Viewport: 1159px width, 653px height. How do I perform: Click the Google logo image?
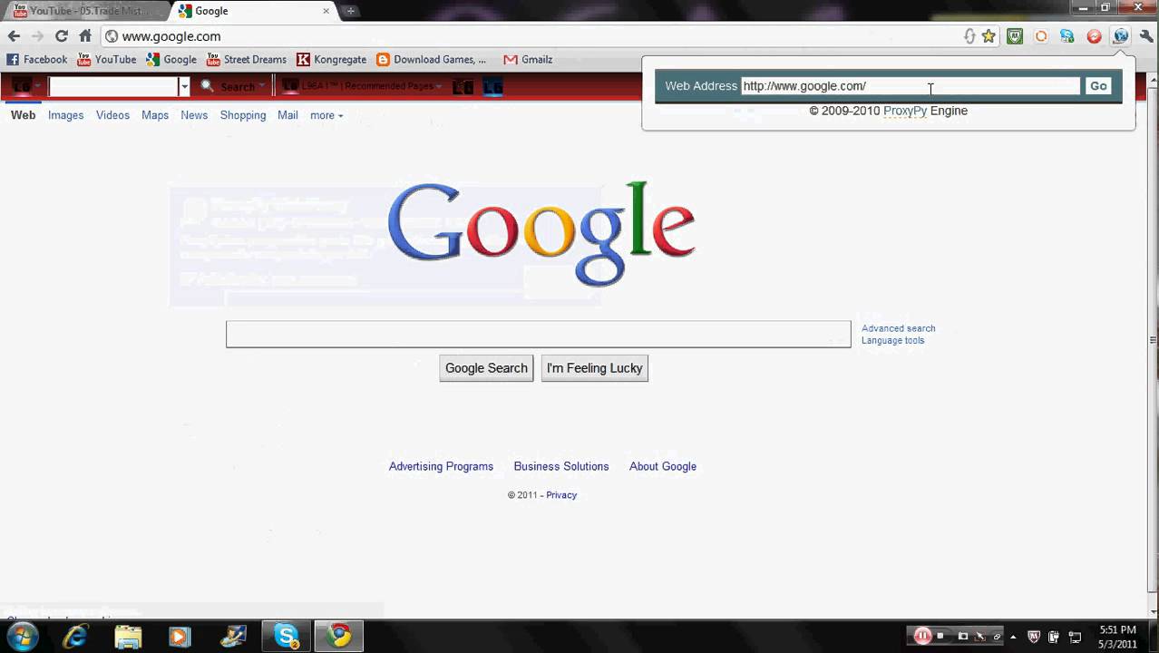[541, 233]
